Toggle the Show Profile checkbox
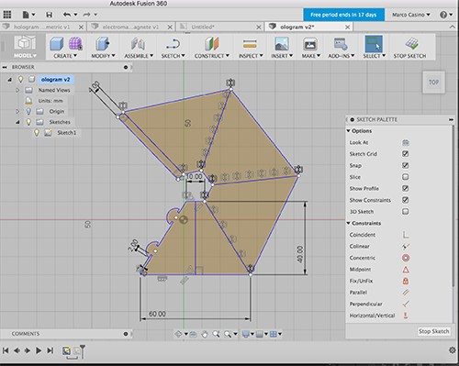Viewport: 459px width, 366px height. (406, 188)
